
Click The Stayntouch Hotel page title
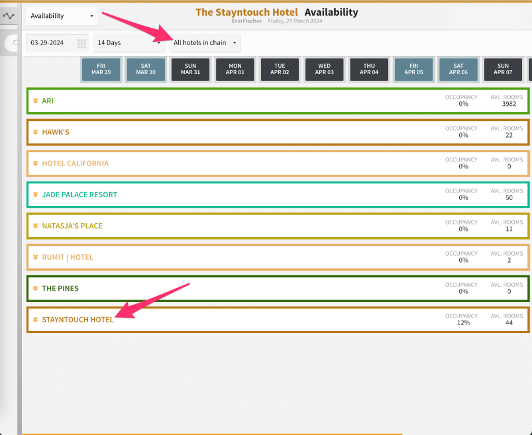click(247, 12)
